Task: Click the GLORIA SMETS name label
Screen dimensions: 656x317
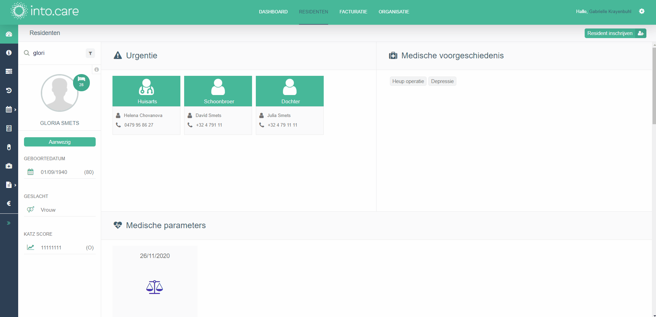Action: pyautogui.click(x=60, y=123)
